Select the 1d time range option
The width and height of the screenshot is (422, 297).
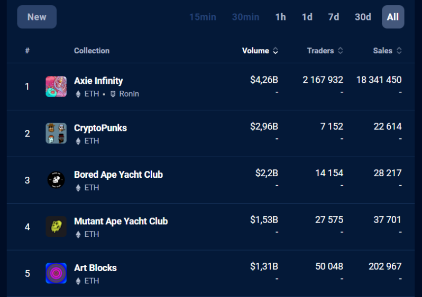pyautogui.click(x=307, y=17)
